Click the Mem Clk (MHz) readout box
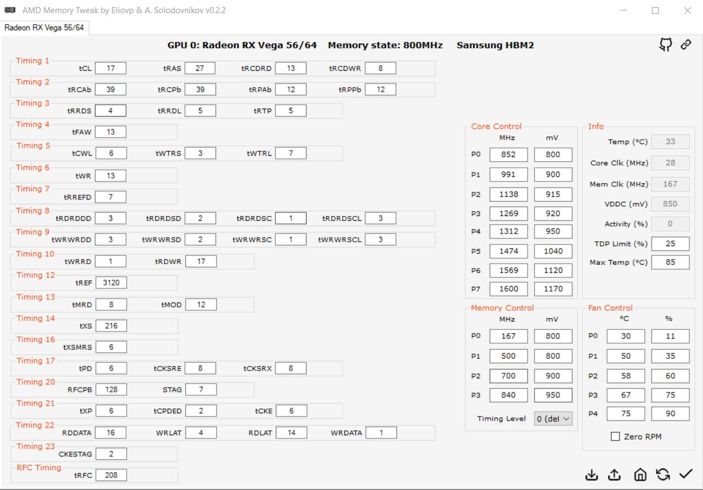This screenshot has height=490, width=703. [x=670, y=184]
